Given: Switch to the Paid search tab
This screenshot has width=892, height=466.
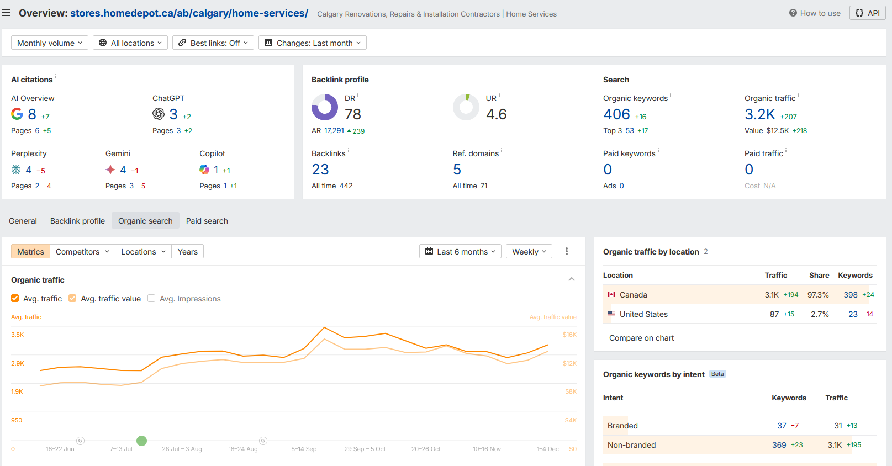Looking at the screenshot, I should tap(207, 221).
